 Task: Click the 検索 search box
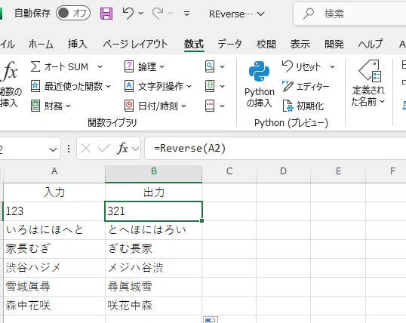tap(349, 14)
